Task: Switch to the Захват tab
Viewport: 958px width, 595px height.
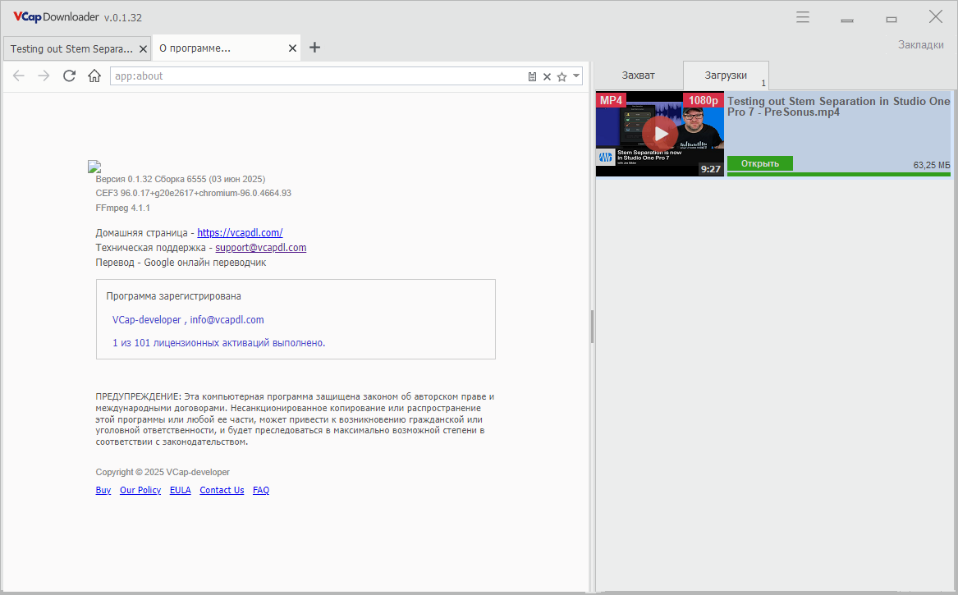Action: tap(639, 76)
